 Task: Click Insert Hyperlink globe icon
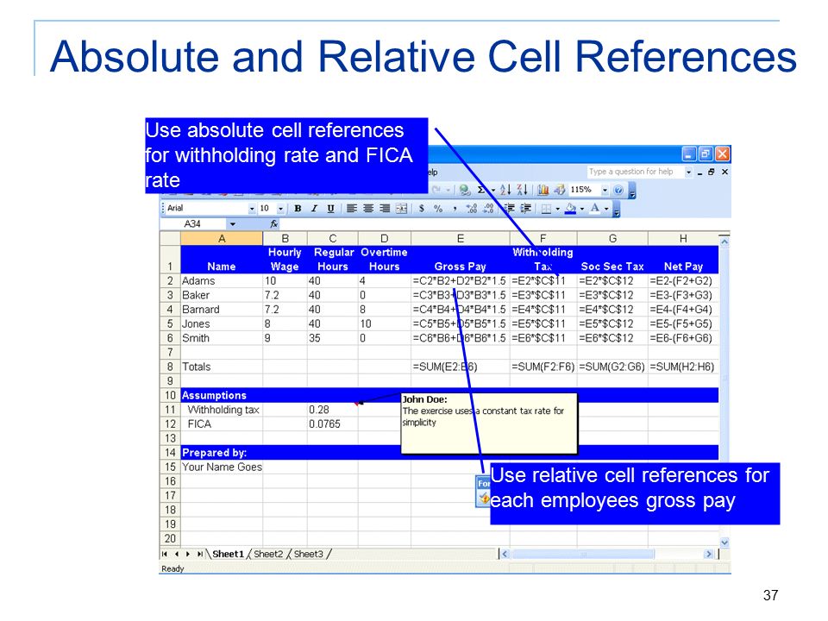pos(465,190)
